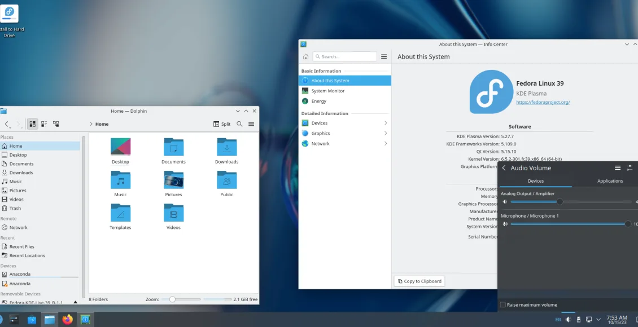Open the removable devices tray icon
The width and height of the screenshot is (638, 327).
coord(579,320)
